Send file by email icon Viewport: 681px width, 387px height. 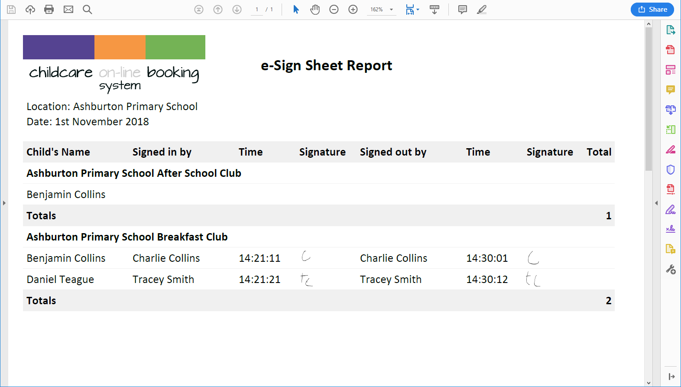click(x=68, y=10)
